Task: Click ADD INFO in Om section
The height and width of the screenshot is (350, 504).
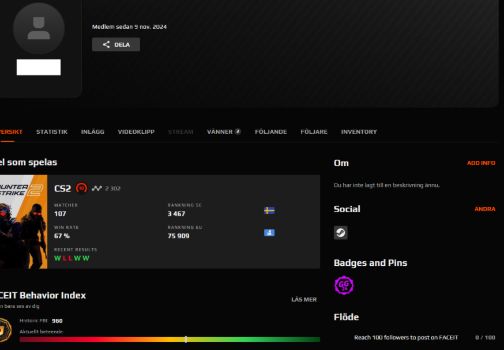Action: (x=481, y=163)
